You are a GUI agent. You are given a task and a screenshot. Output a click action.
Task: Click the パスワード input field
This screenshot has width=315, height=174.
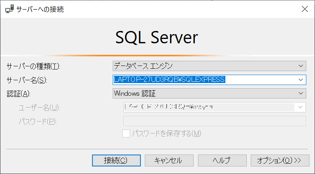(215, 121)
